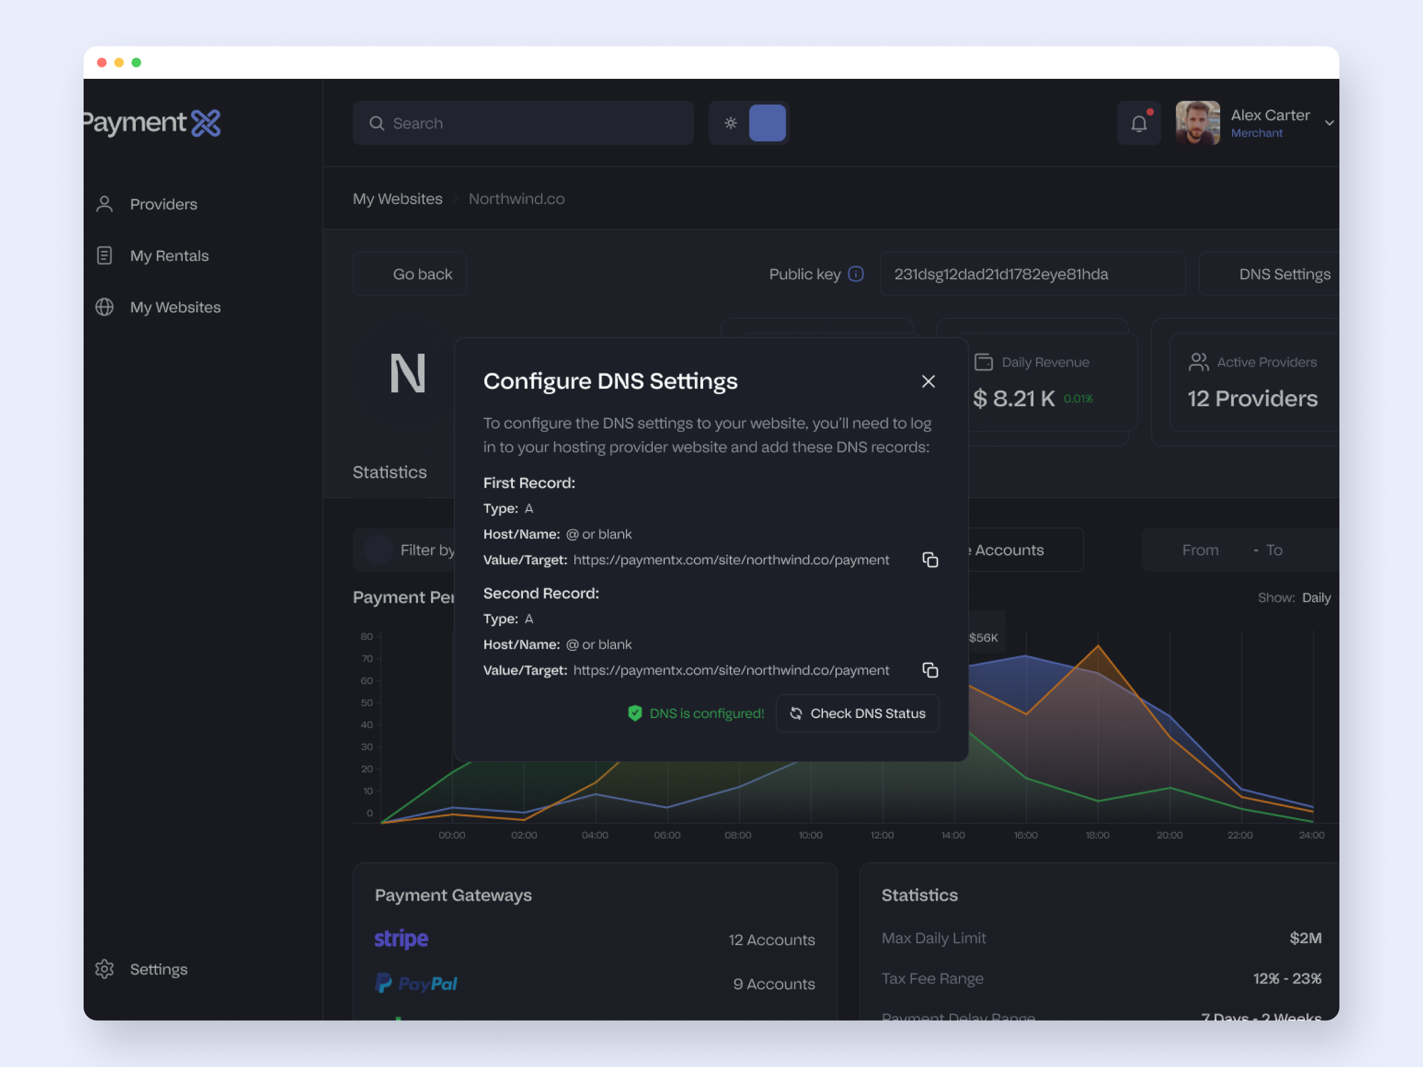Click the Stripe gateway logo
The image size is (1423, 1067).
point(401,939)
